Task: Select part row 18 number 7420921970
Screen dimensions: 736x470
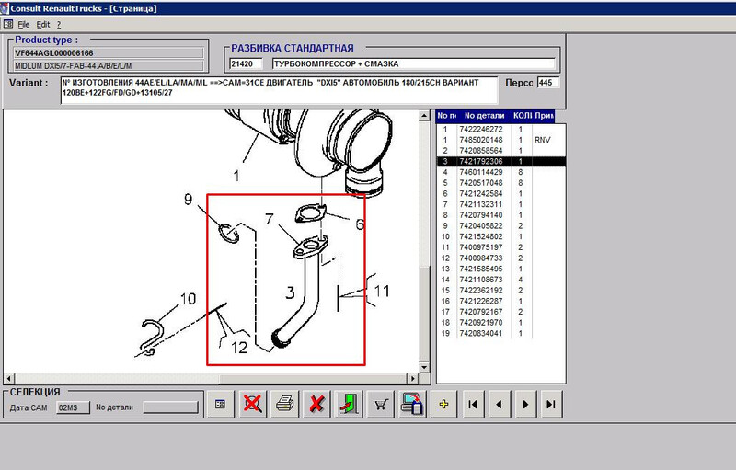Action: tap(500, 323)
